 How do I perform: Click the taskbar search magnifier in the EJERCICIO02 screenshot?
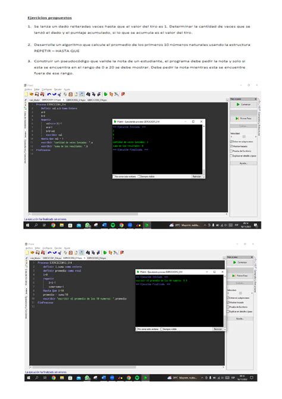37,378
